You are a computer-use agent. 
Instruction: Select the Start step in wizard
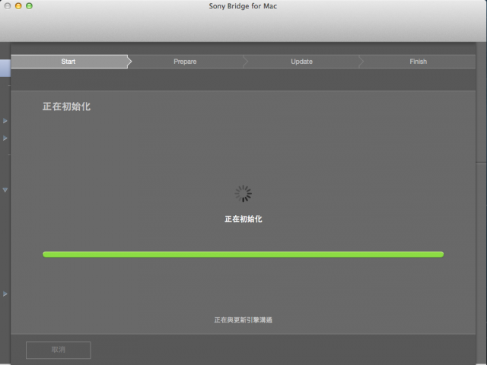click(x=69, y=62)
